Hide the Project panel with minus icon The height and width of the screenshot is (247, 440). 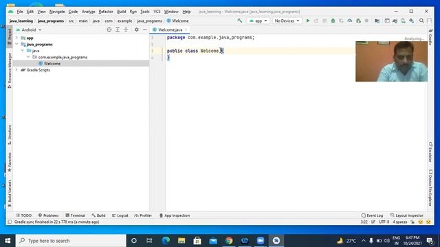[x=145, y=30]
